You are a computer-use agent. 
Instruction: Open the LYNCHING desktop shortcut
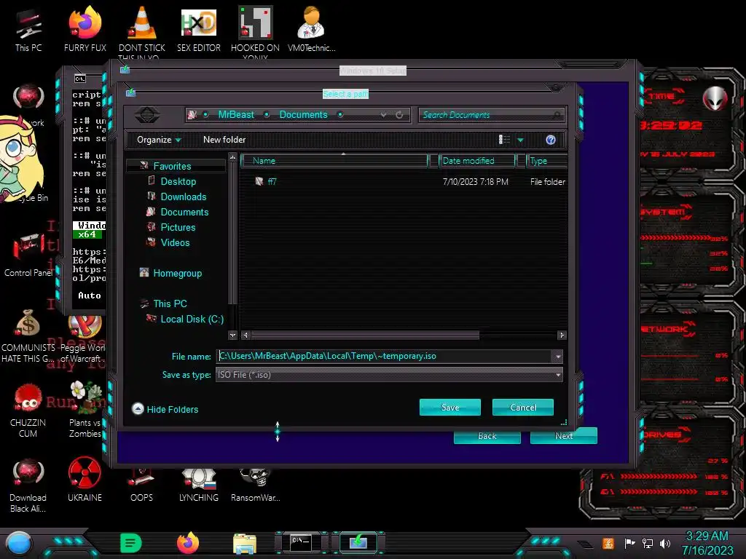pos(198,485)
